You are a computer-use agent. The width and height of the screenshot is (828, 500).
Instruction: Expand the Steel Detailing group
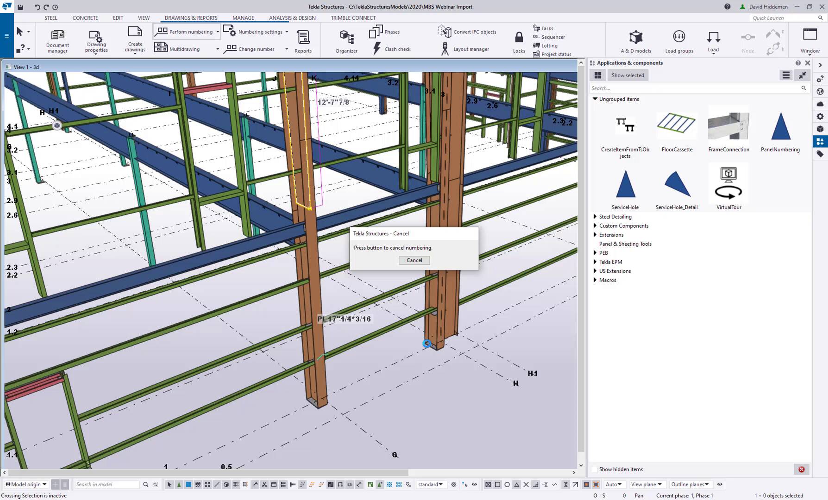tap(595, 217)
